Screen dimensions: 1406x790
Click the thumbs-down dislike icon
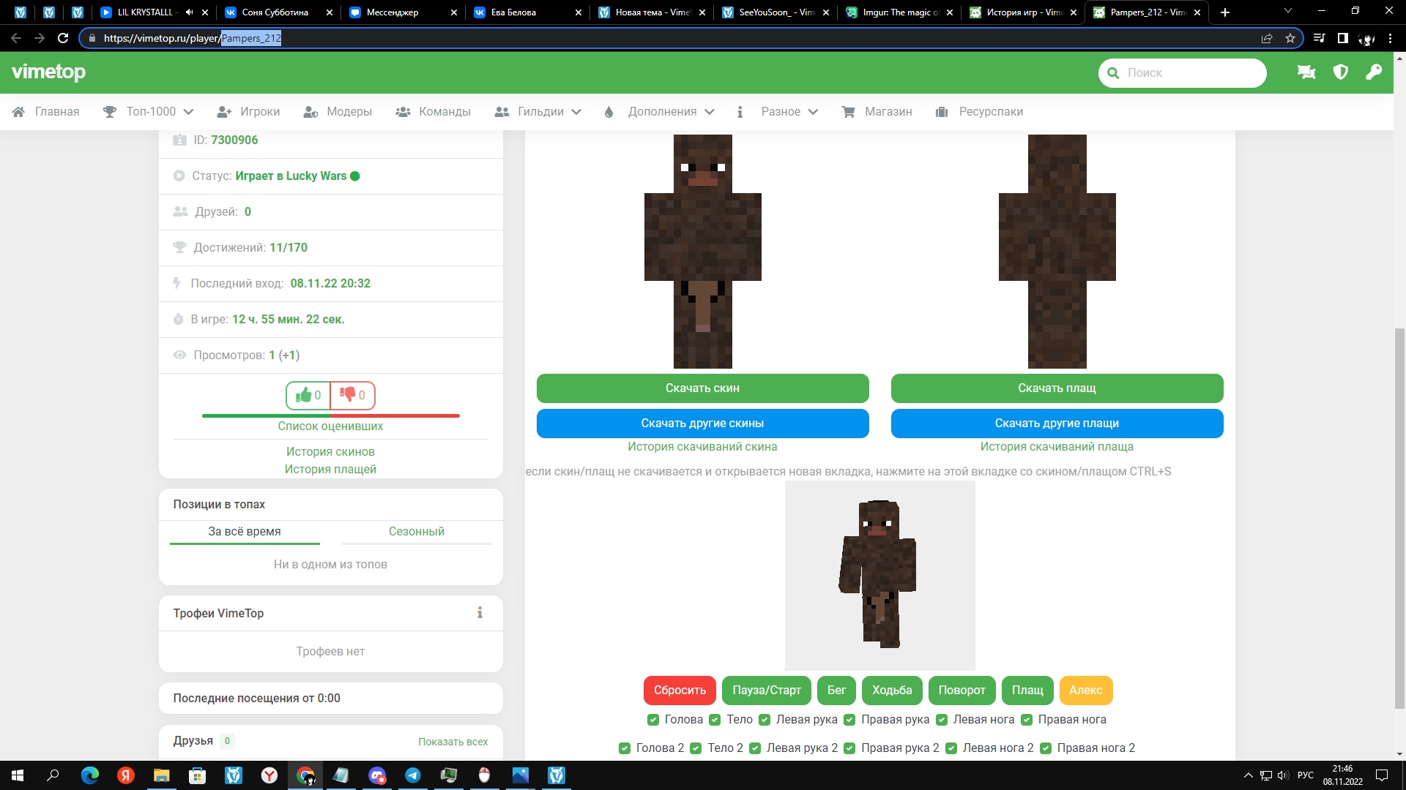(x=348, y=395)
